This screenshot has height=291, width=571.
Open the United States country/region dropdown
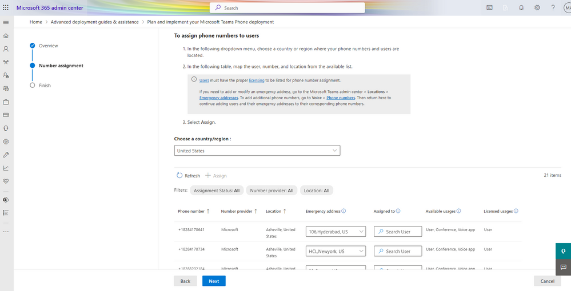tap(257, 151)
